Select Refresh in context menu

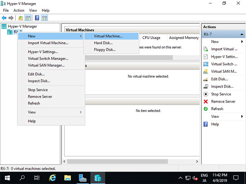tap(51, 103)
